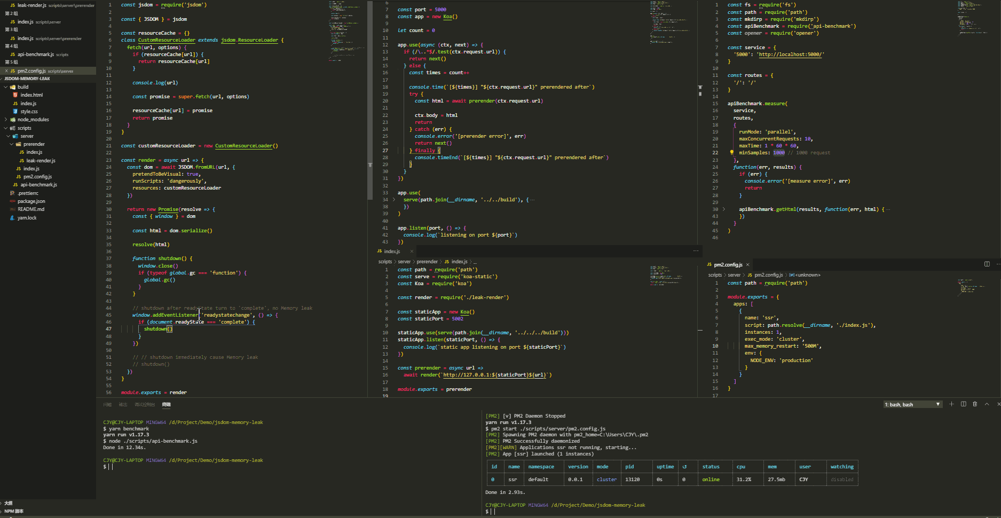Click the 'online' status cell in pm2 table
The width and height of the screenshot is (1001, 518).
[711, 480]
